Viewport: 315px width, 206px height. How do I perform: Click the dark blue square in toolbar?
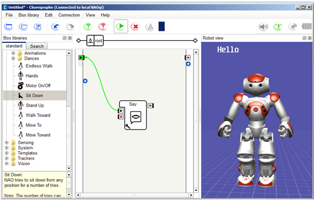point(161,26)
